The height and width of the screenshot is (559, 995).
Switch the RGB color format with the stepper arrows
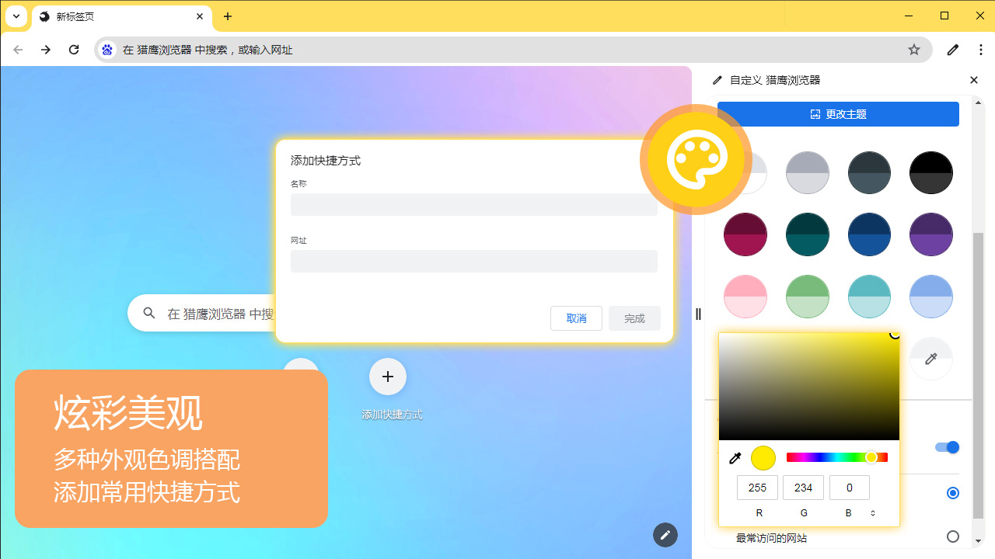click(872, 512)
